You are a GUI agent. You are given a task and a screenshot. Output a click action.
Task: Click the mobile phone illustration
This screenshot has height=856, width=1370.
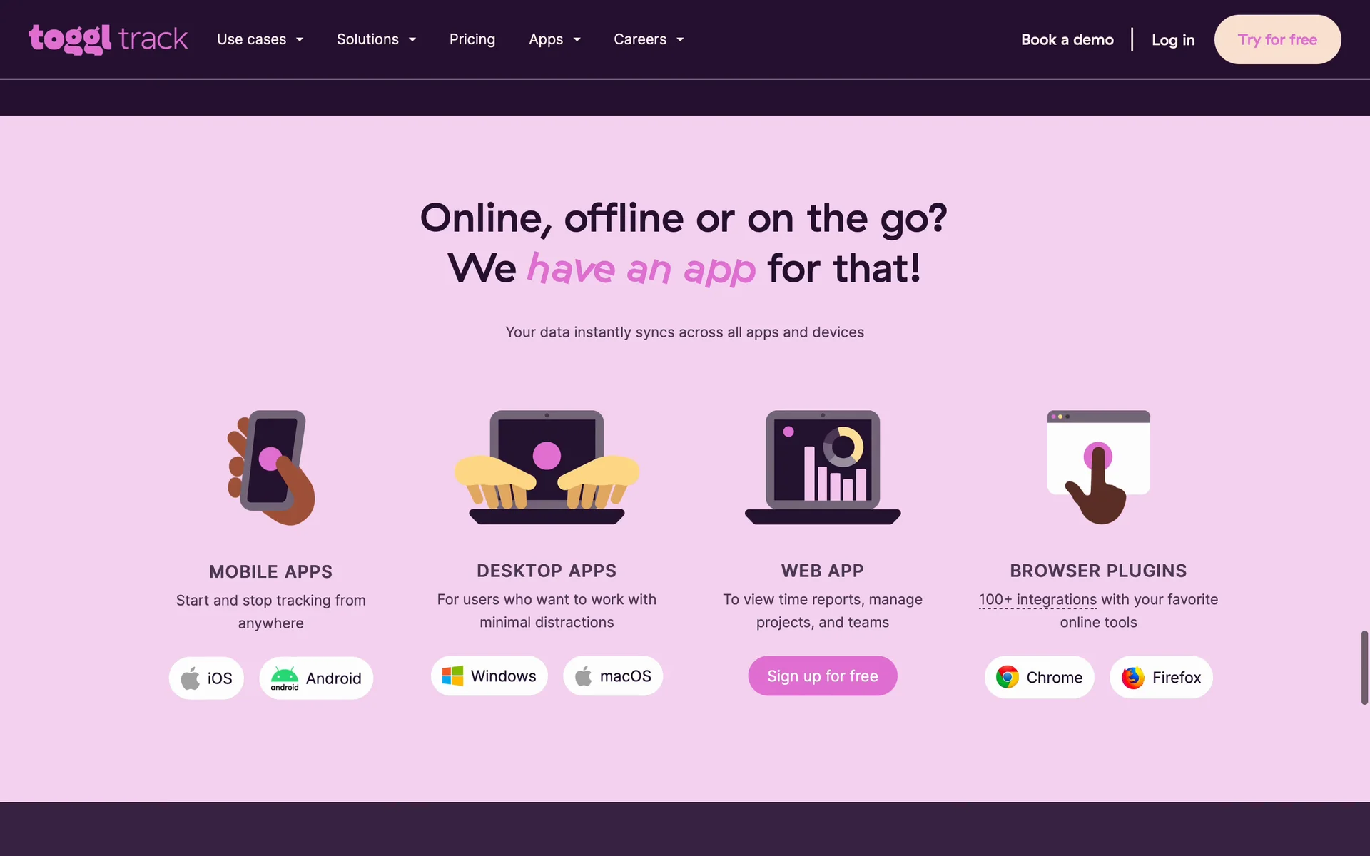click(271, 467)
